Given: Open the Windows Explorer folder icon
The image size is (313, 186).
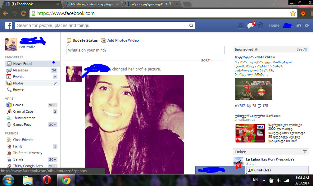Looking at the screenshot, I should (x=28, y=180).
